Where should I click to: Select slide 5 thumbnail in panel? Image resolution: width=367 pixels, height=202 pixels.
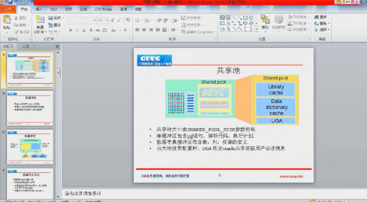coord(30,108)
